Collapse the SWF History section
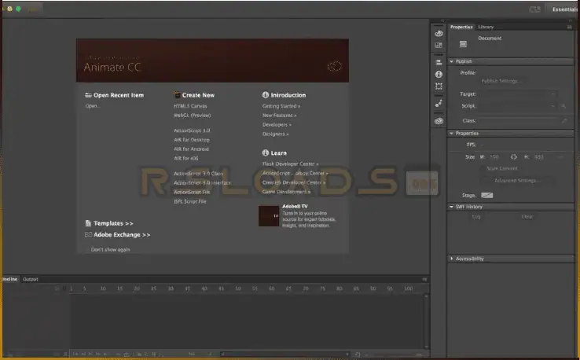This screenshot has width=580, height=360. pyautogui.click(x=452, y=207)
